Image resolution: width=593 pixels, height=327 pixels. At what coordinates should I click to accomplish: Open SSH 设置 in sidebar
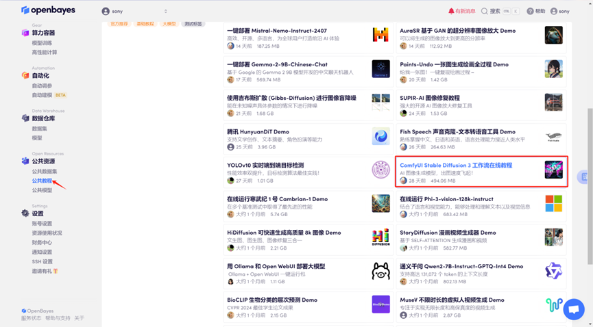pyautogui.click(x=43, y=261)
